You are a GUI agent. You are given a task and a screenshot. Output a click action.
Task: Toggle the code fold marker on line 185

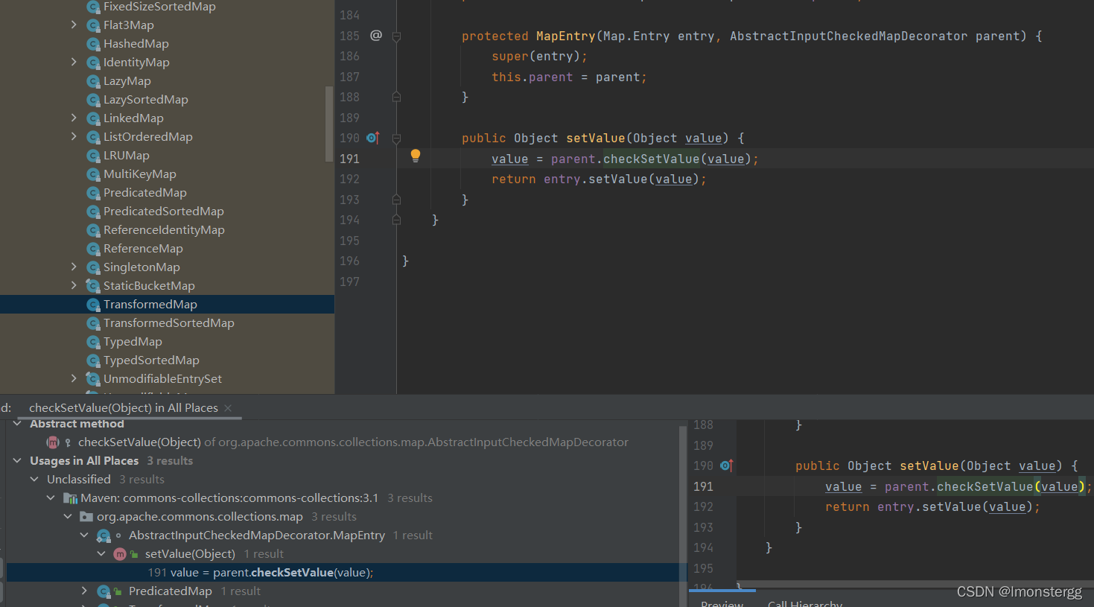tap(396, 36)
